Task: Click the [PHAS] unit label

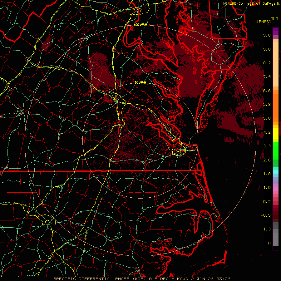Action: coord(264,22)
